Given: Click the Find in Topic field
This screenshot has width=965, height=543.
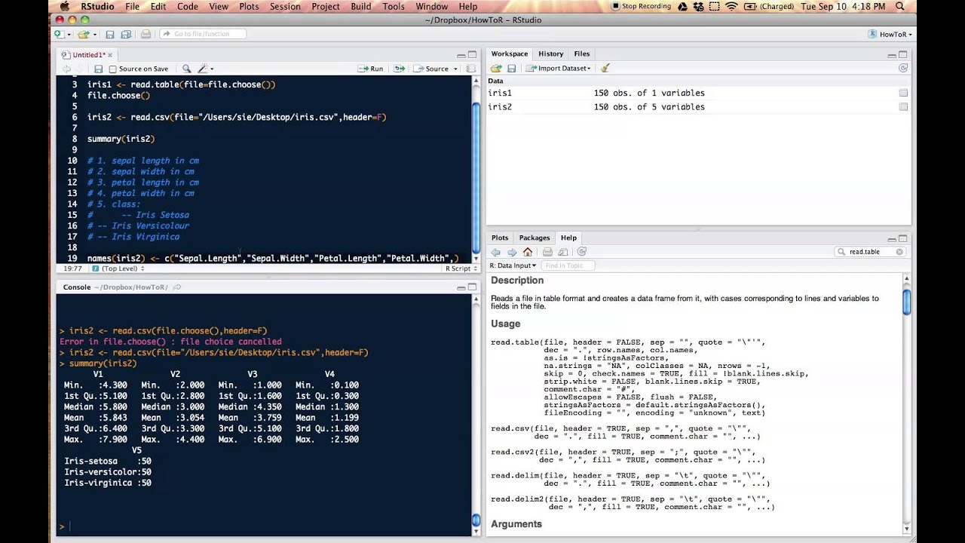Looking at the screenshot, I should point(567,265).
